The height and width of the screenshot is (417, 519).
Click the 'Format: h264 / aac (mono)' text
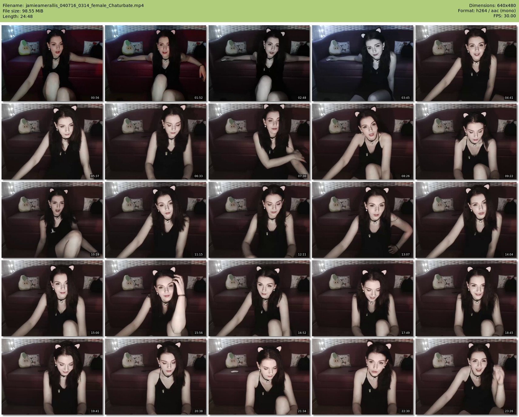[487, 11]
